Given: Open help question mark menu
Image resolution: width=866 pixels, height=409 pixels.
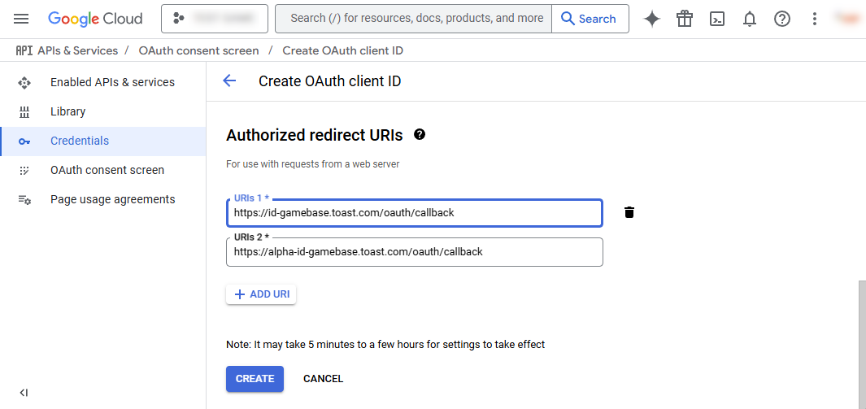Looking at the screenshot, I should point(781,19).
